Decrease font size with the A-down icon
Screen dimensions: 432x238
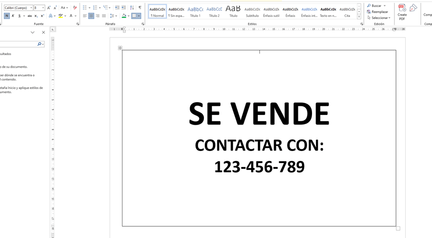(x=55, y=8)
